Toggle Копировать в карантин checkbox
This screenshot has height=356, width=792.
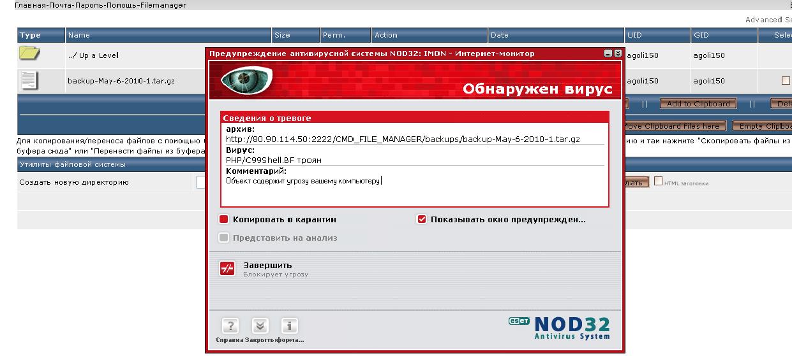pyautogui.click(x=224, y=219)
